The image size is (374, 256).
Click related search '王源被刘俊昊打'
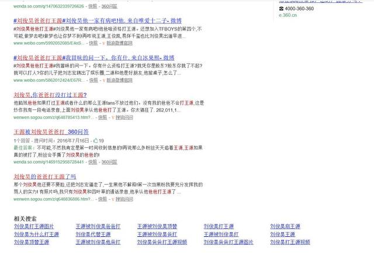click(221, 234)
